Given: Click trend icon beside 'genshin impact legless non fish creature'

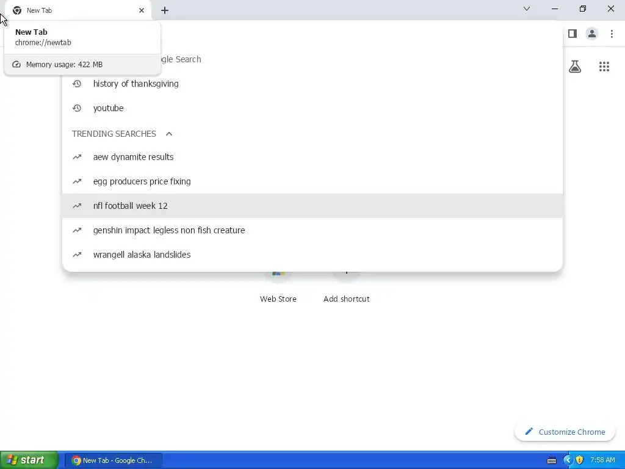Looking at the screenshot, I should [x=77, y=230].
